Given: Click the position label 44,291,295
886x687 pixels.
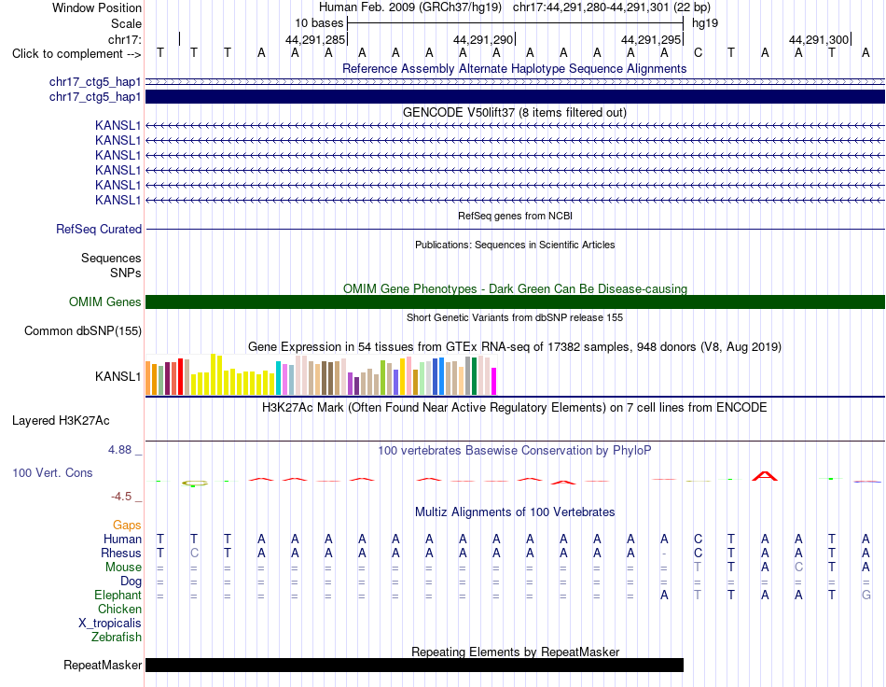Looking at the screenshot, I should pos(650,39).
